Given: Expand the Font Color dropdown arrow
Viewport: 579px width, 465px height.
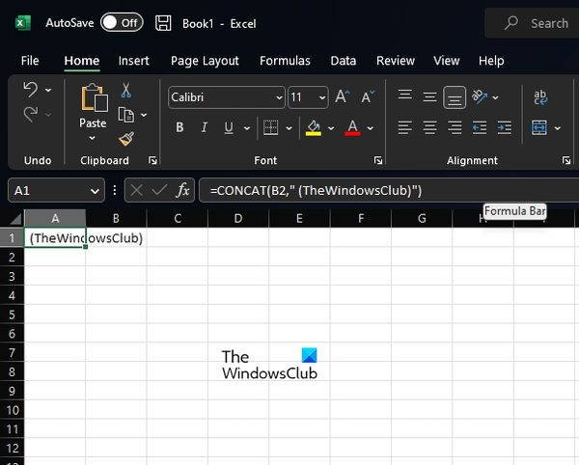Looking at the screenshot, I should click(370, 128).
